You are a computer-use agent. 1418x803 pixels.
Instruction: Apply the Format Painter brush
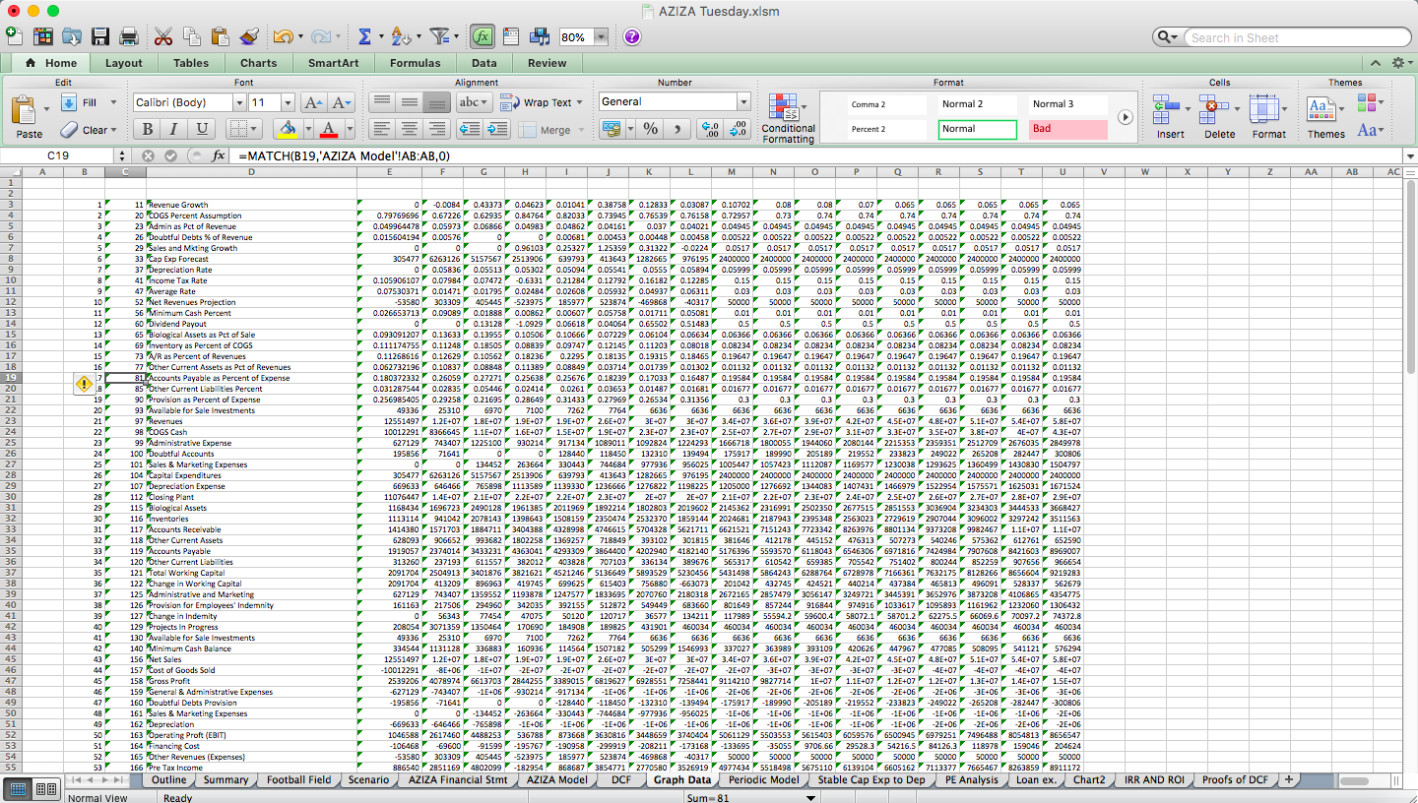coord(250,36)
